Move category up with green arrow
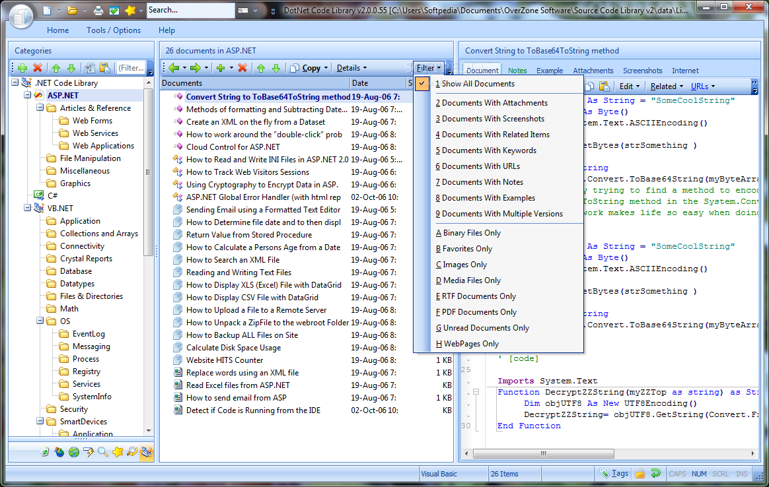 [x=56, y=68]
